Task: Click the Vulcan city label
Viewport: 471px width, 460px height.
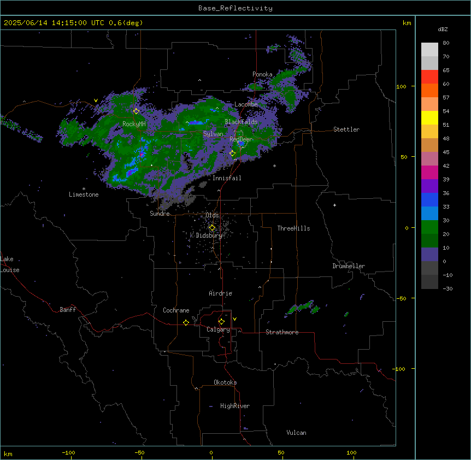Action: pyautogui.click(x=296, y=433)
